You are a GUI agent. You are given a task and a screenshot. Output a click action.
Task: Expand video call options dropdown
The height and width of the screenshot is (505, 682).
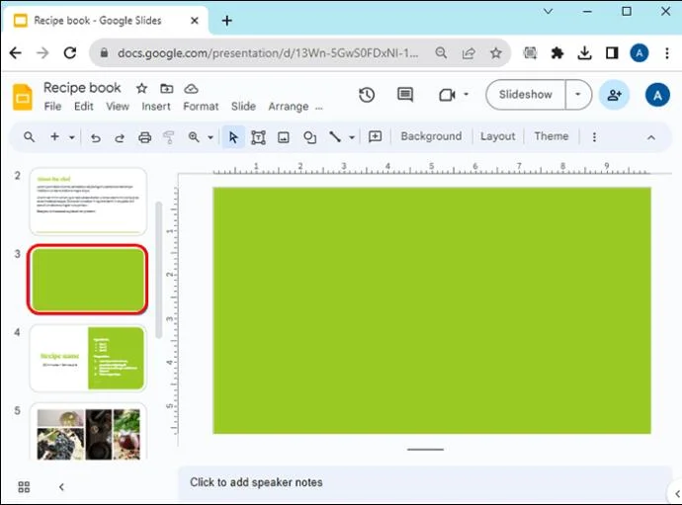click(466, 94)
